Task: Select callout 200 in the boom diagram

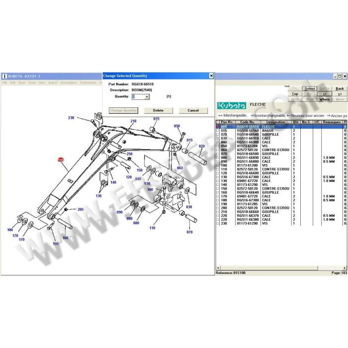Action: click(81, 209)
